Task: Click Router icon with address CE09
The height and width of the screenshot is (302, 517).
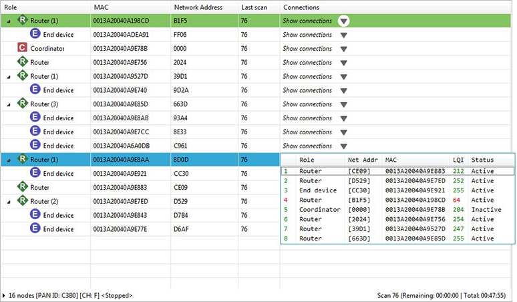Action: [22, 186]
